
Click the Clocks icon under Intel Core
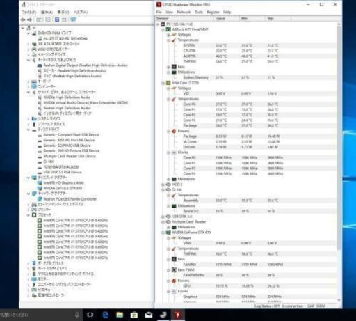(174, 152)
